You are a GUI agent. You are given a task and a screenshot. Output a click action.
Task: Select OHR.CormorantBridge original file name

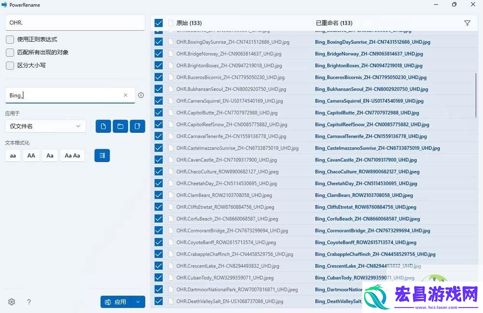tap(232, 230)
